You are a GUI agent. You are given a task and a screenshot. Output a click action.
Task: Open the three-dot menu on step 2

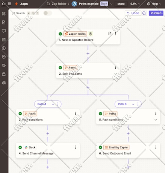(115, 67)
